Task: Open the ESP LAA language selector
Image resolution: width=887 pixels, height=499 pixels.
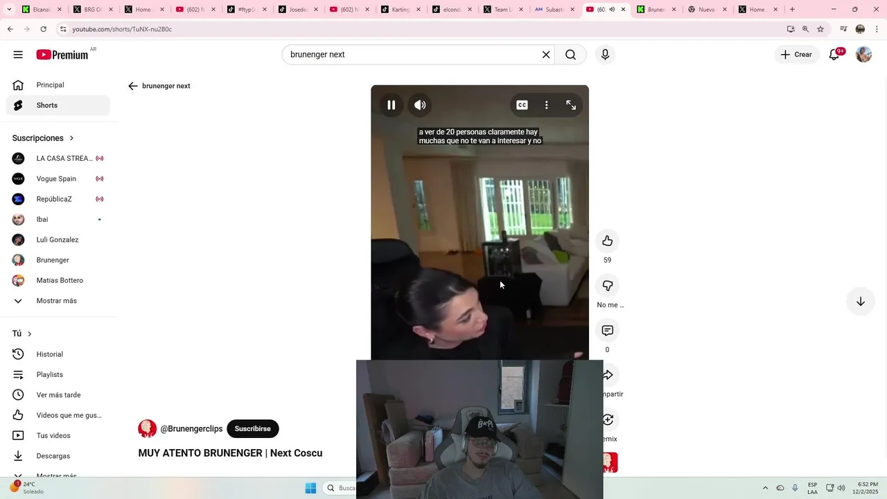Action: tap(812, 488)
